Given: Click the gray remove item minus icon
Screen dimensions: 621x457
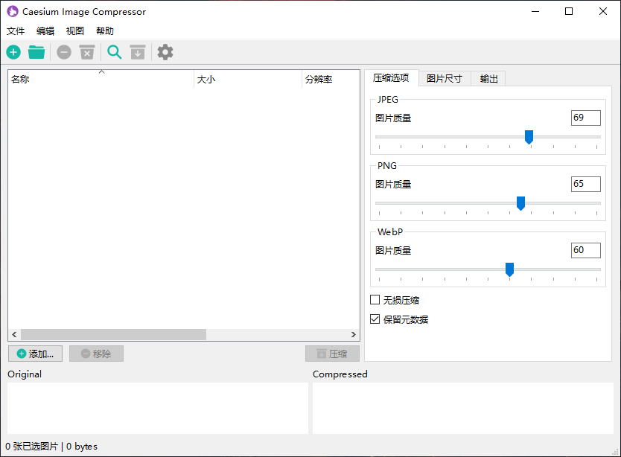Looking at the screenshot, I should click(x=64, y=52).
